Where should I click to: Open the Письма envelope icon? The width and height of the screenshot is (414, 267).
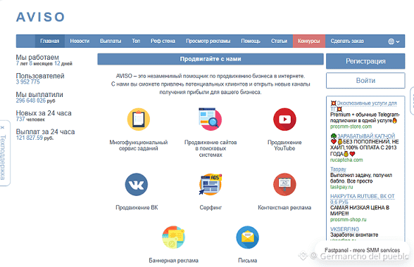coord(247,237)
